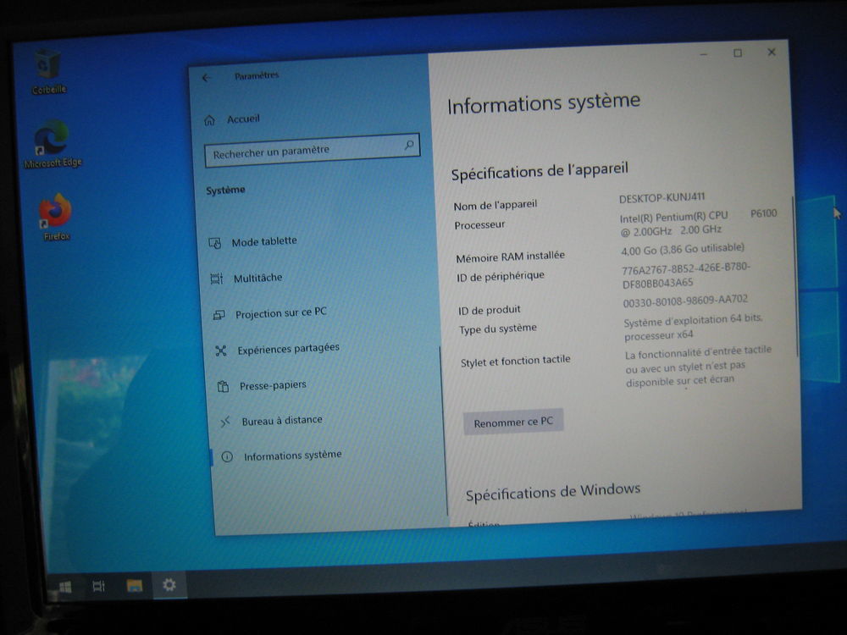
Task: Open Presse-papiers settings page
Action: (273, 385)
